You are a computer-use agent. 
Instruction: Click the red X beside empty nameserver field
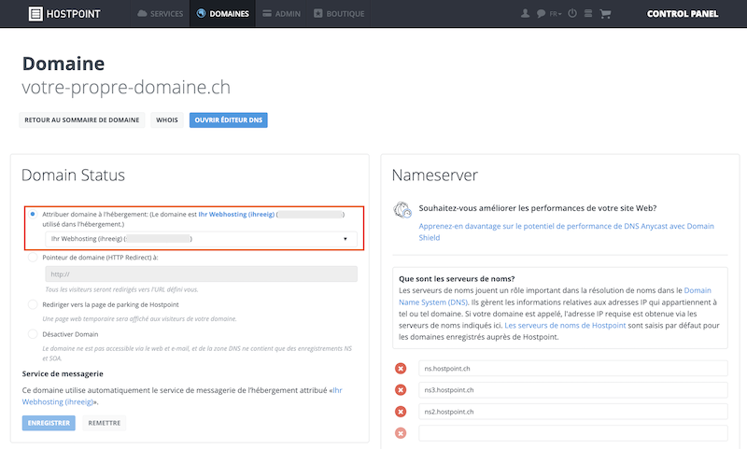(401, 433)
